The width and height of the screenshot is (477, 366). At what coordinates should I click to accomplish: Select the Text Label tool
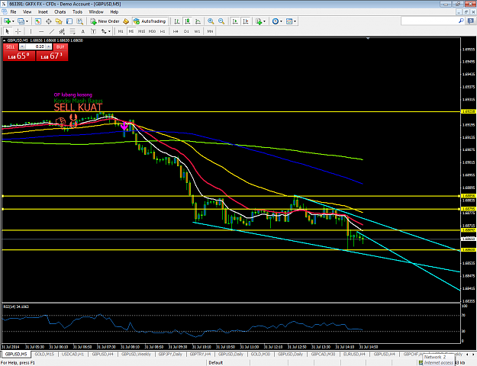pyautogui.click(x=93, y=31)
